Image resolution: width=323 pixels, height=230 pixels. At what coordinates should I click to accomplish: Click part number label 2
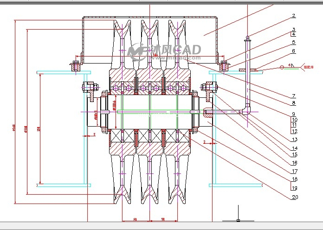tap(293, 15)
